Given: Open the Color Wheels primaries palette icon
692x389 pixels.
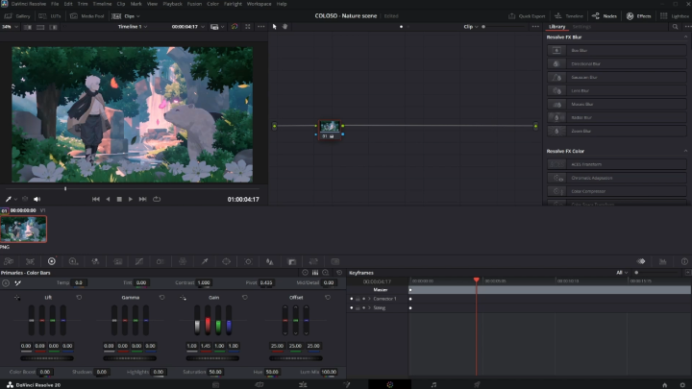Looking at the screenshot, I should point(52,261).
